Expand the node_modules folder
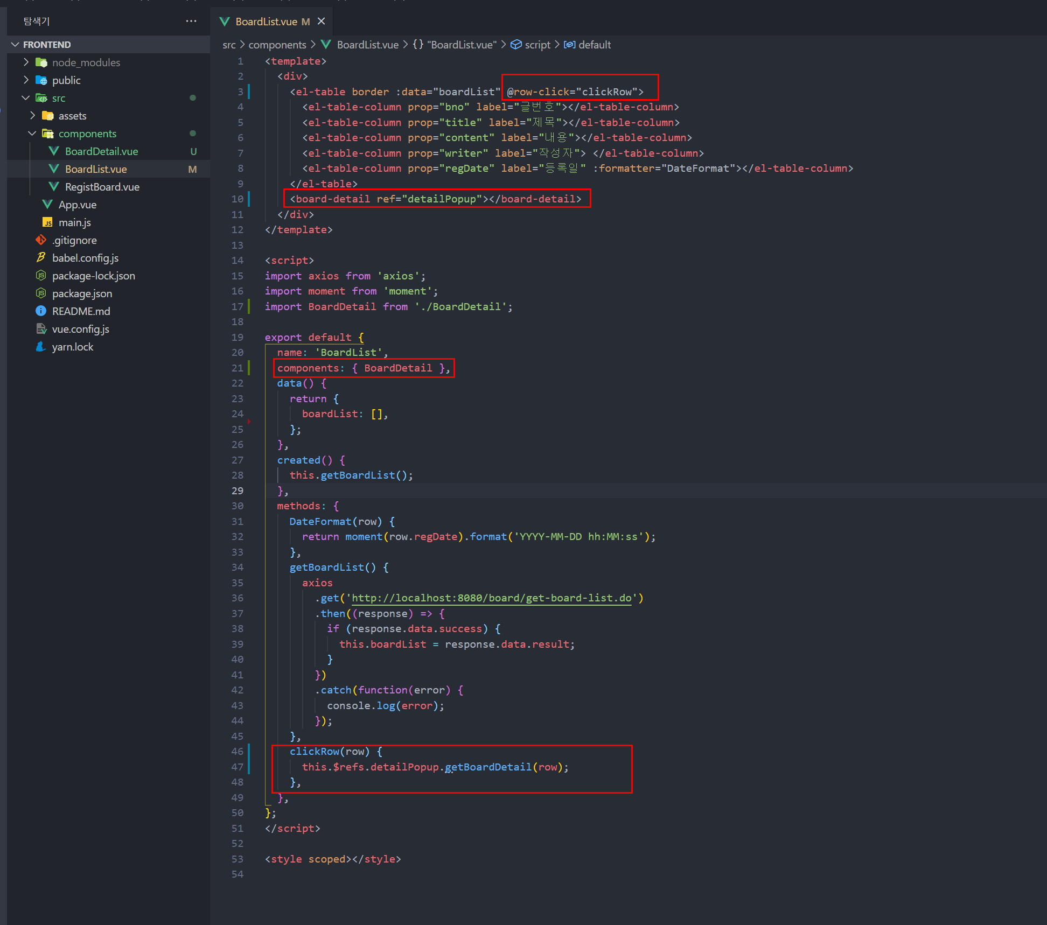 (26, 62)
